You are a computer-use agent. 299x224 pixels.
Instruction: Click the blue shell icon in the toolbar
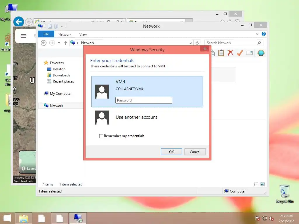point(261,53)
